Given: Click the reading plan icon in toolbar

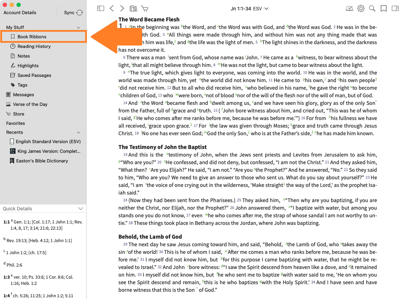Looking at the screenshot, I should point(349,8).
